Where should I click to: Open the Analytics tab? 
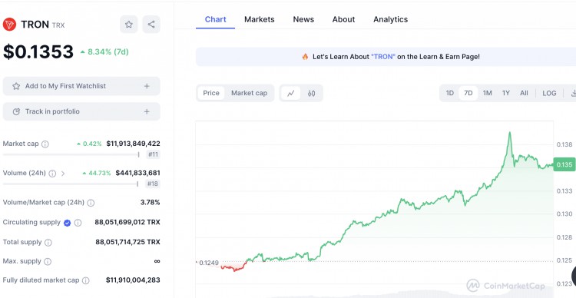click(390, 19)
